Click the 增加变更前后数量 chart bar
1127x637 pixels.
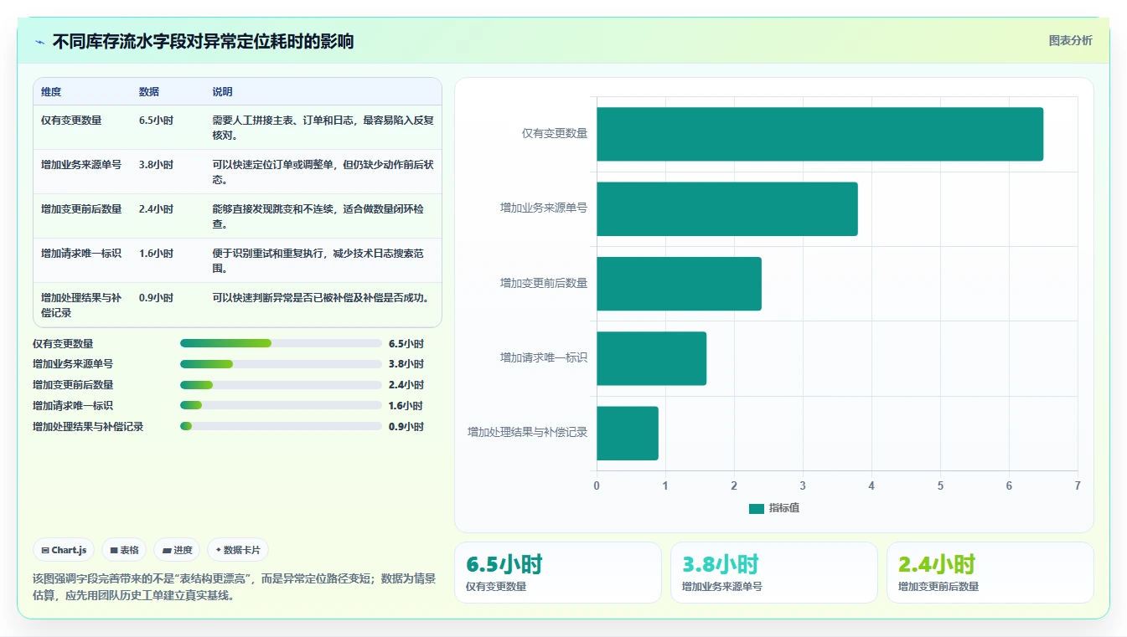coord(679,284)
